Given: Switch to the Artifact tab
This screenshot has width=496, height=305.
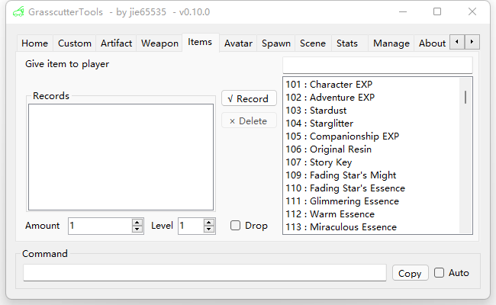Looking at the screenshot, I should tap(116, 43).
